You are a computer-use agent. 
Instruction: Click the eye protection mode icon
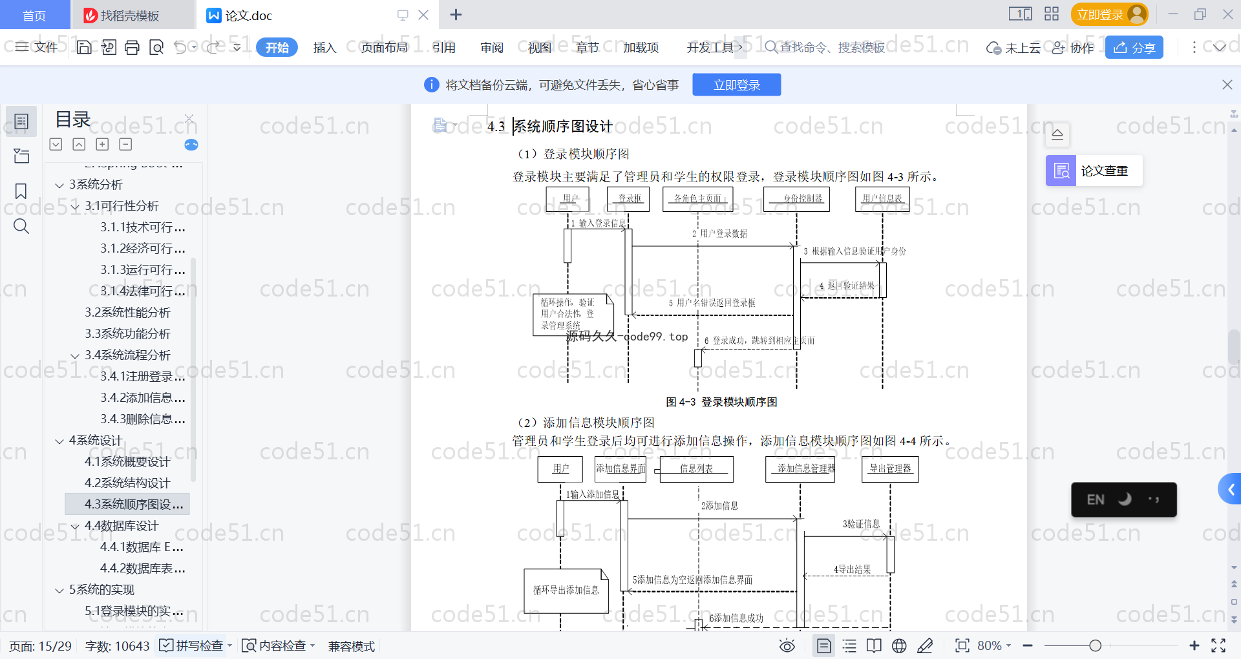point(787,645)
